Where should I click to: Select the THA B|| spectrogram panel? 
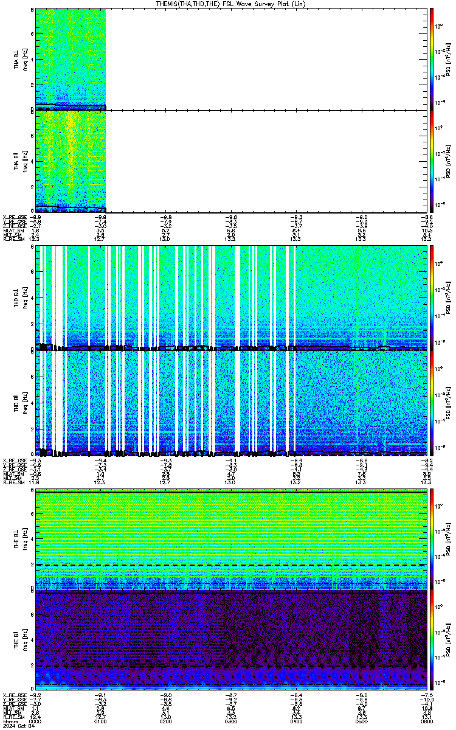[231, 161]
